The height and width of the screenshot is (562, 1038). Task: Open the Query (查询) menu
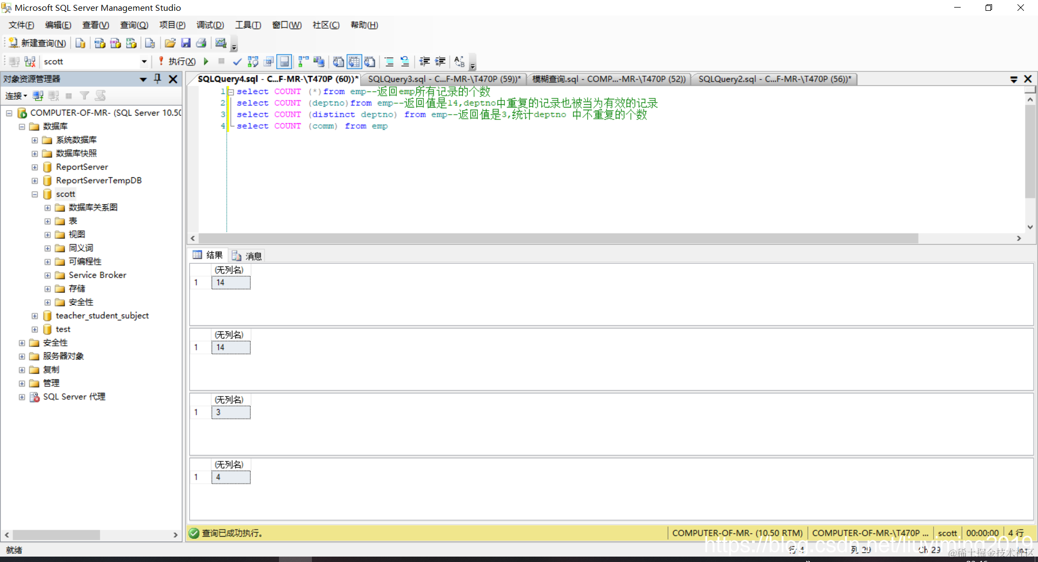point(134,25)
